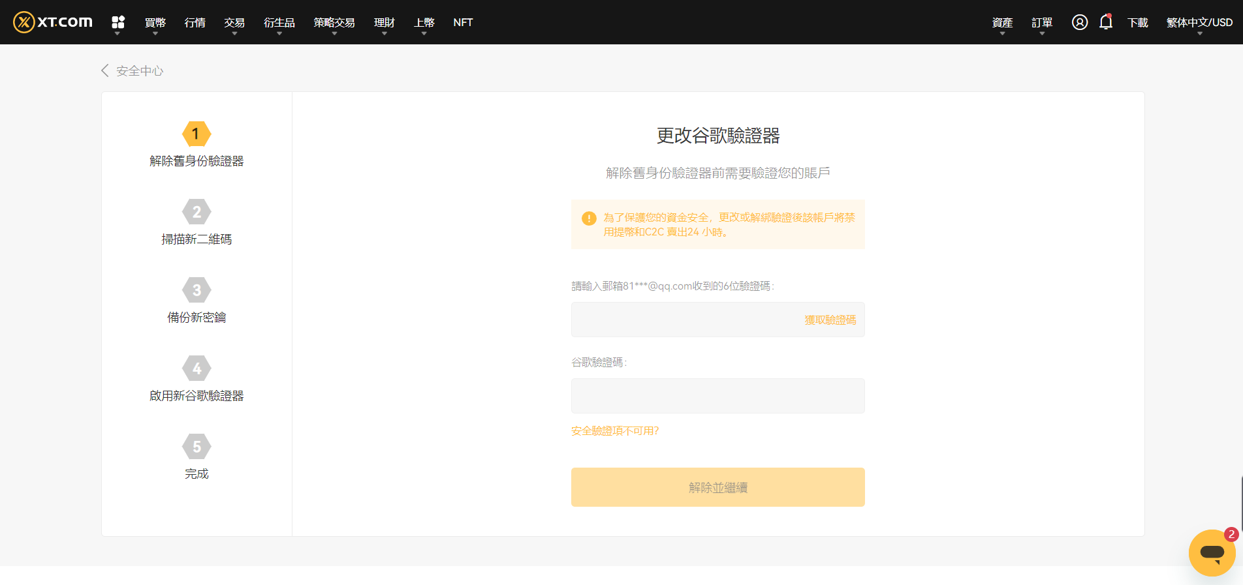Screen dimensions: 1243x585
Task: Click the 更改谷歌驗證器 heading
Action: coord(718,136)
